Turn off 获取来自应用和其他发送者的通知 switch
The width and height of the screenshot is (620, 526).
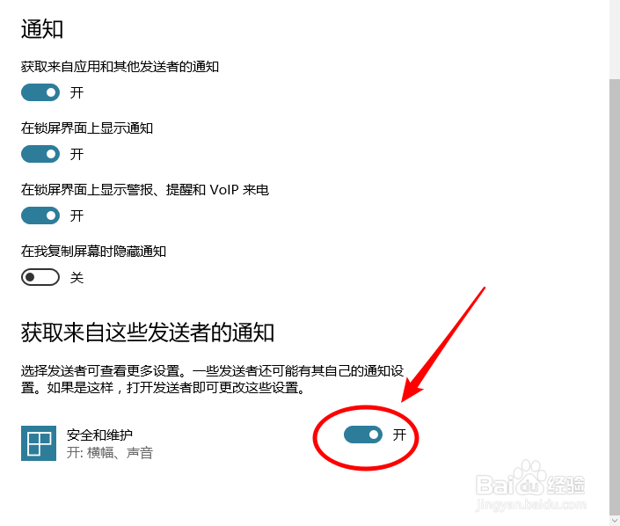pos(40,92)
